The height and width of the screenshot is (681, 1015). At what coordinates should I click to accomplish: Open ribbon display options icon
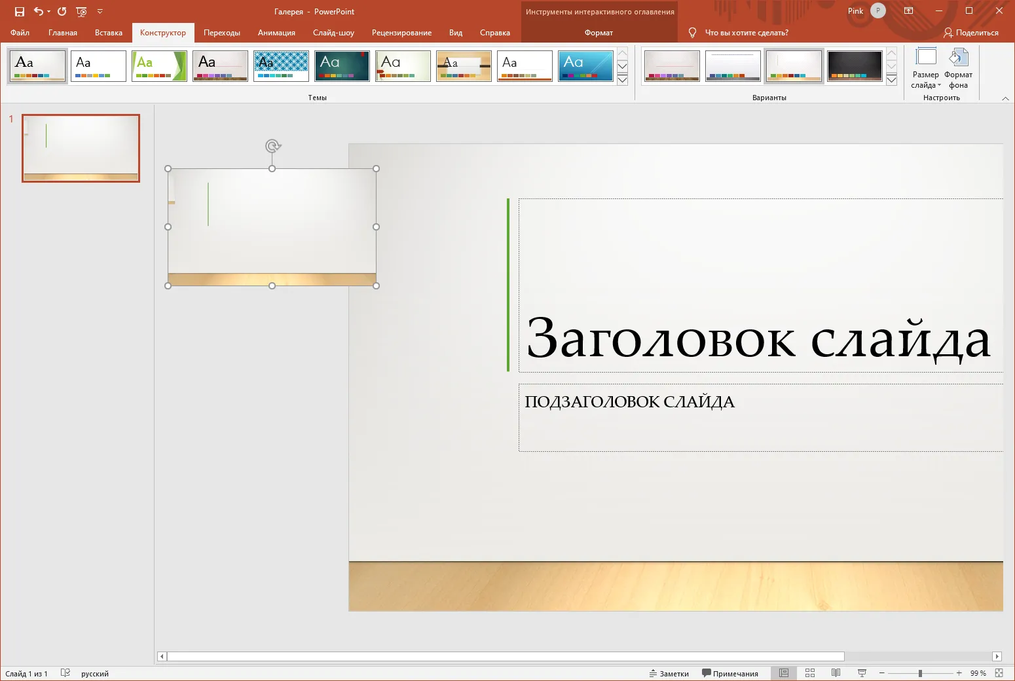[909, 11]
